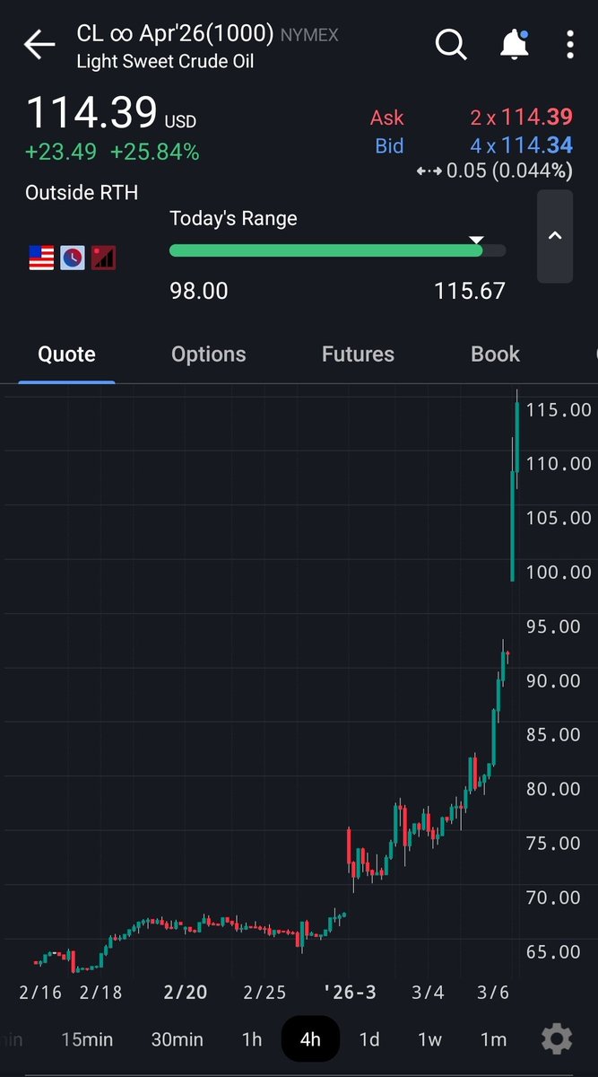Tap the spread value 0.05 (0.044%)

tap(508, 171)
